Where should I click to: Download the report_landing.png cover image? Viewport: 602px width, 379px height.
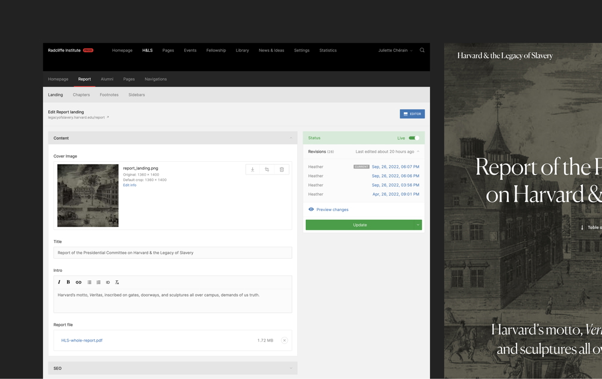click(x=252, y=170)
